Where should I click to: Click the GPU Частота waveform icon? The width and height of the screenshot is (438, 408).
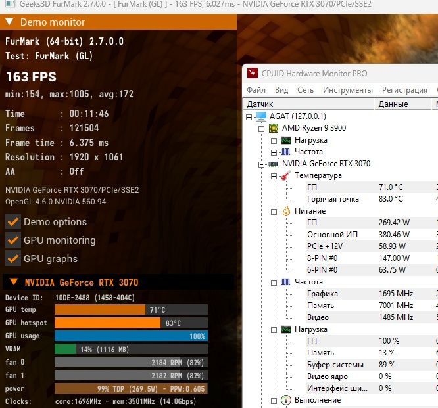(286, 282)
